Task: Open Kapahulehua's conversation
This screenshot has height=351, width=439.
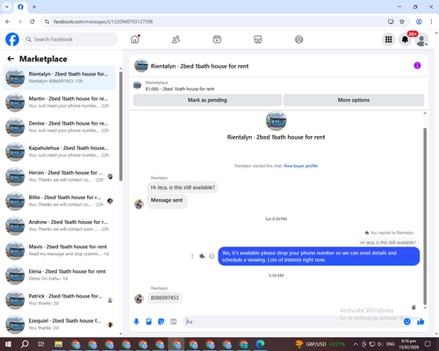Action: click(59, 152)
